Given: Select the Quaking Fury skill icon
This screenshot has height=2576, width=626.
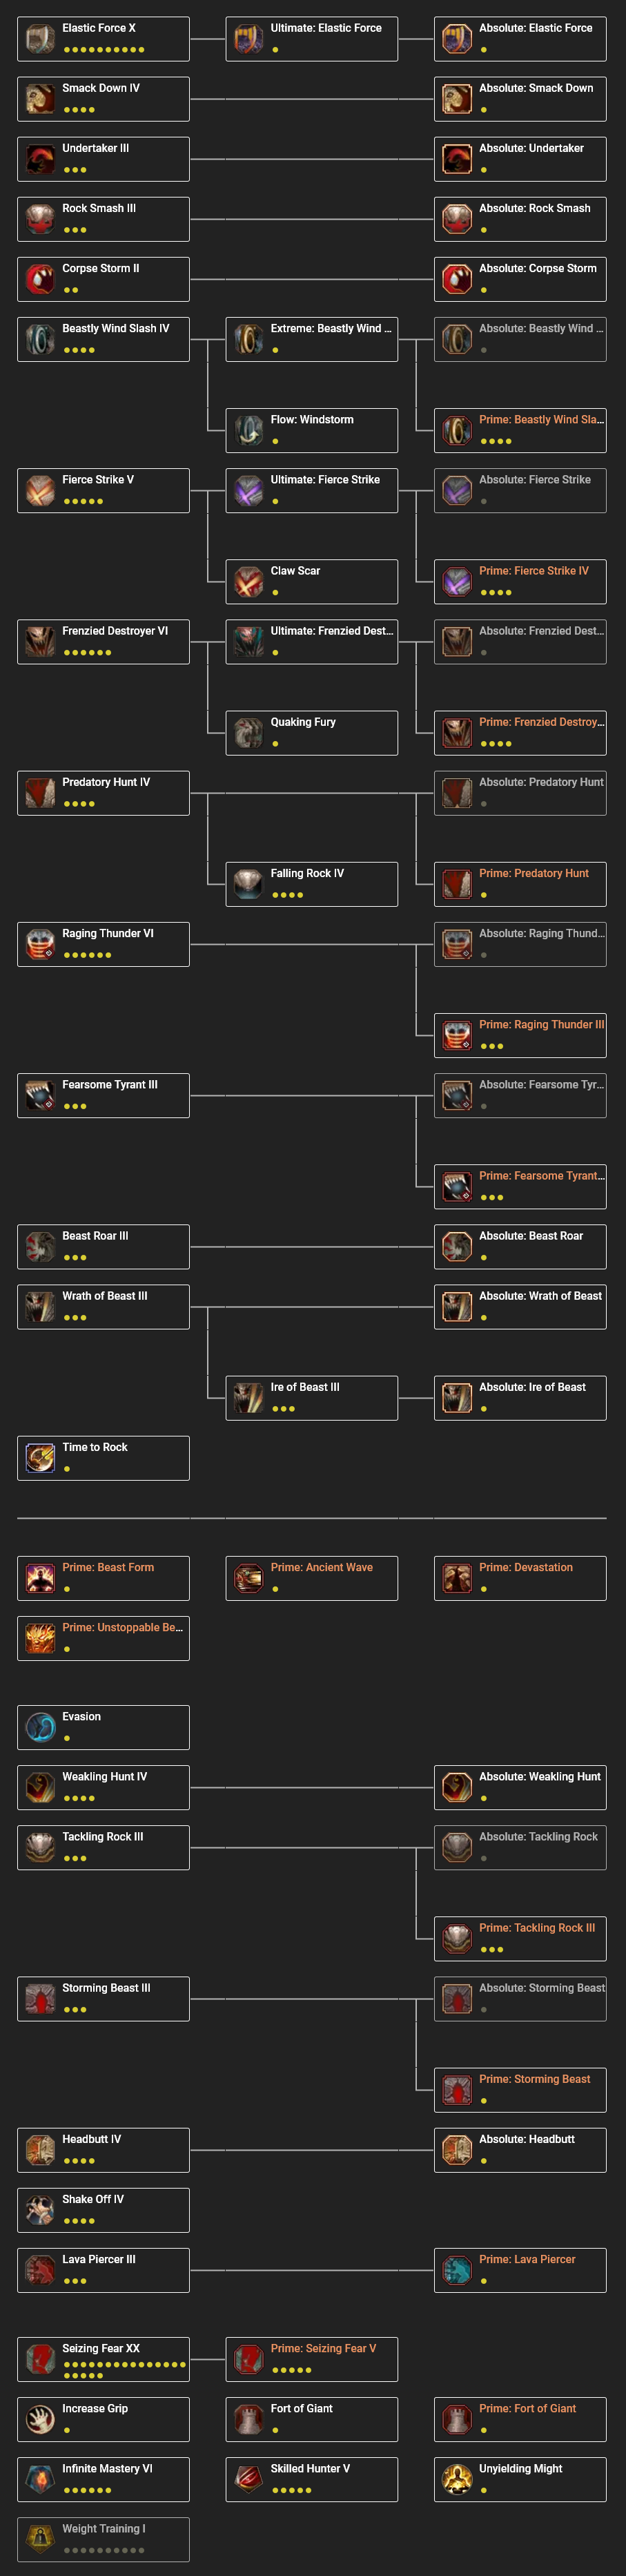Looking at the screenshot, I should 247,732.
